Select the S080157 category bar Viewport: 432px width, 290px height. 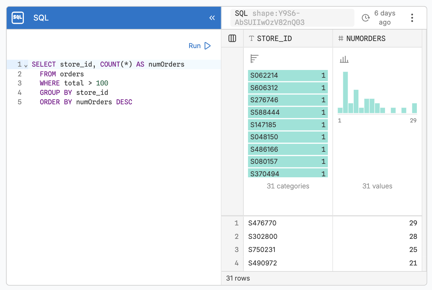[x=288, y=161]
